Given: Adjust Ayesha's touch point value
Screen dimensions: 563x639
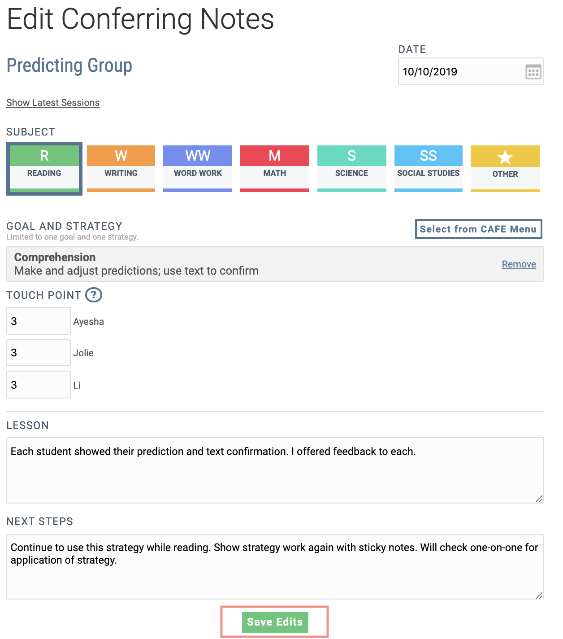Looking at the screenshot, I should pos(38,320).
